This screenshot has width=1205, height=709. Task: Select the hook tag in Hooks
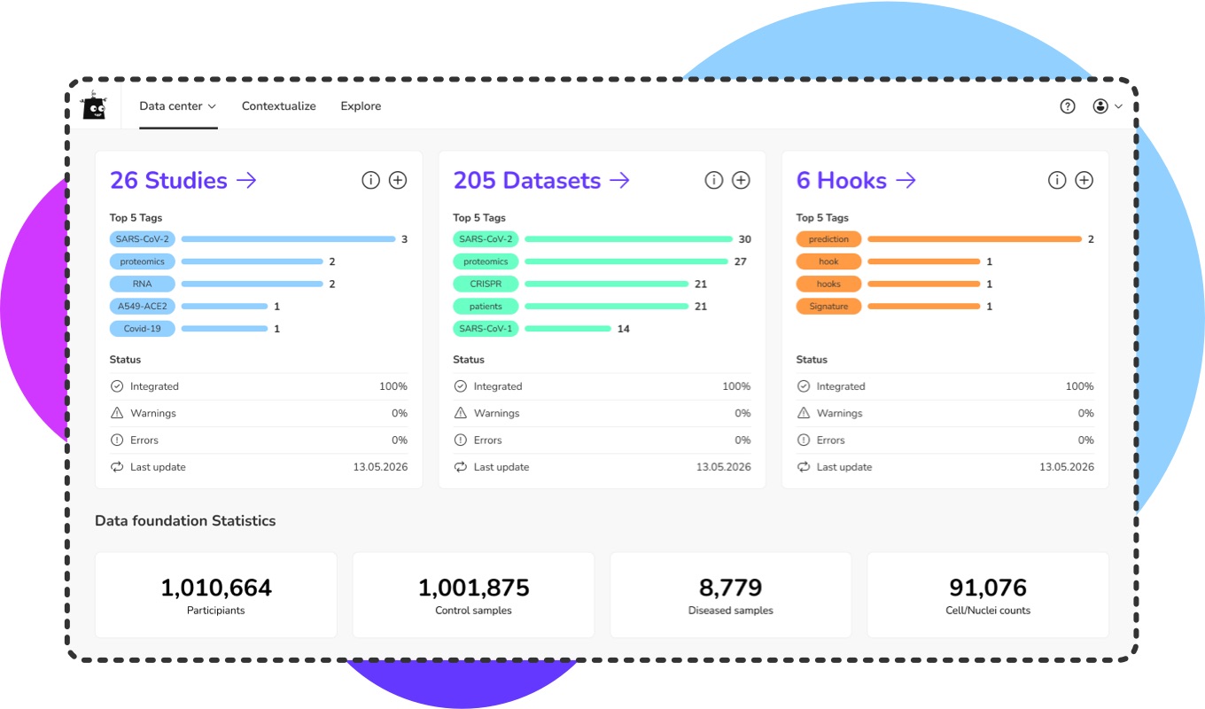pos(828,261)
